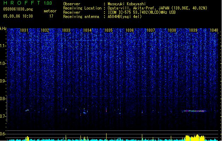
Task: Click the HROFFT 1.0.0 title text
Action: 28,3
